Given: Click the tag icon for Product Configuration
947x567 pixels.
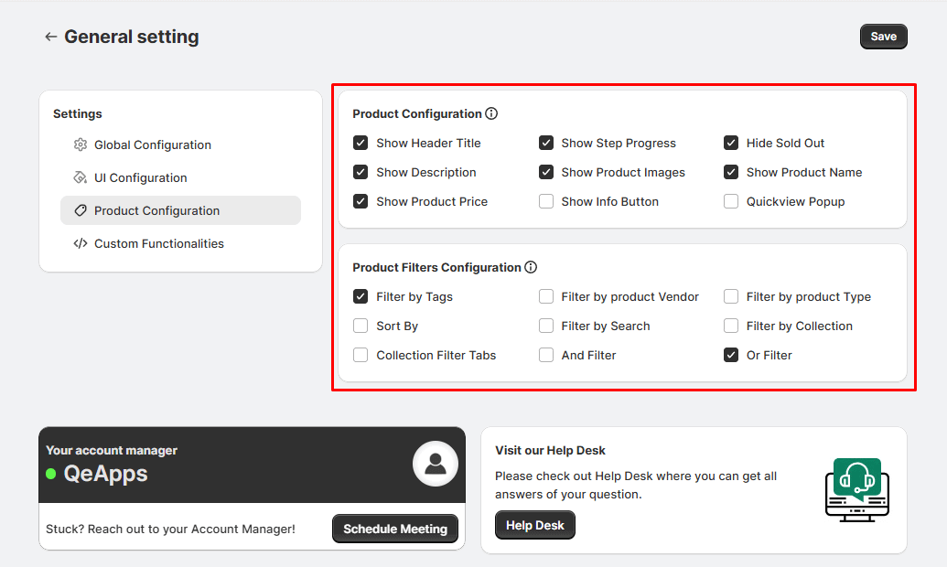Looking at the screenshot, I should (x=81, y=211).
